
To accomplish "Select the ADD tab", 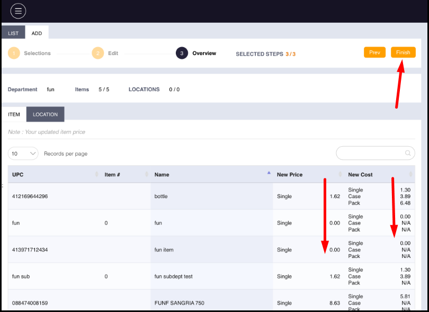I will click(x=37, y=33).
